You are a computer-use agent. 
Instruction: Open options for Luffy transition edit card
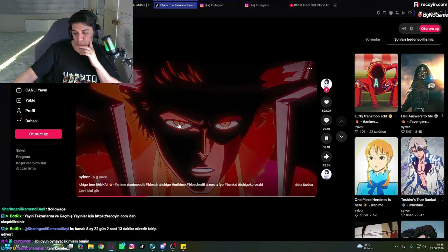(x=396, y=116)
